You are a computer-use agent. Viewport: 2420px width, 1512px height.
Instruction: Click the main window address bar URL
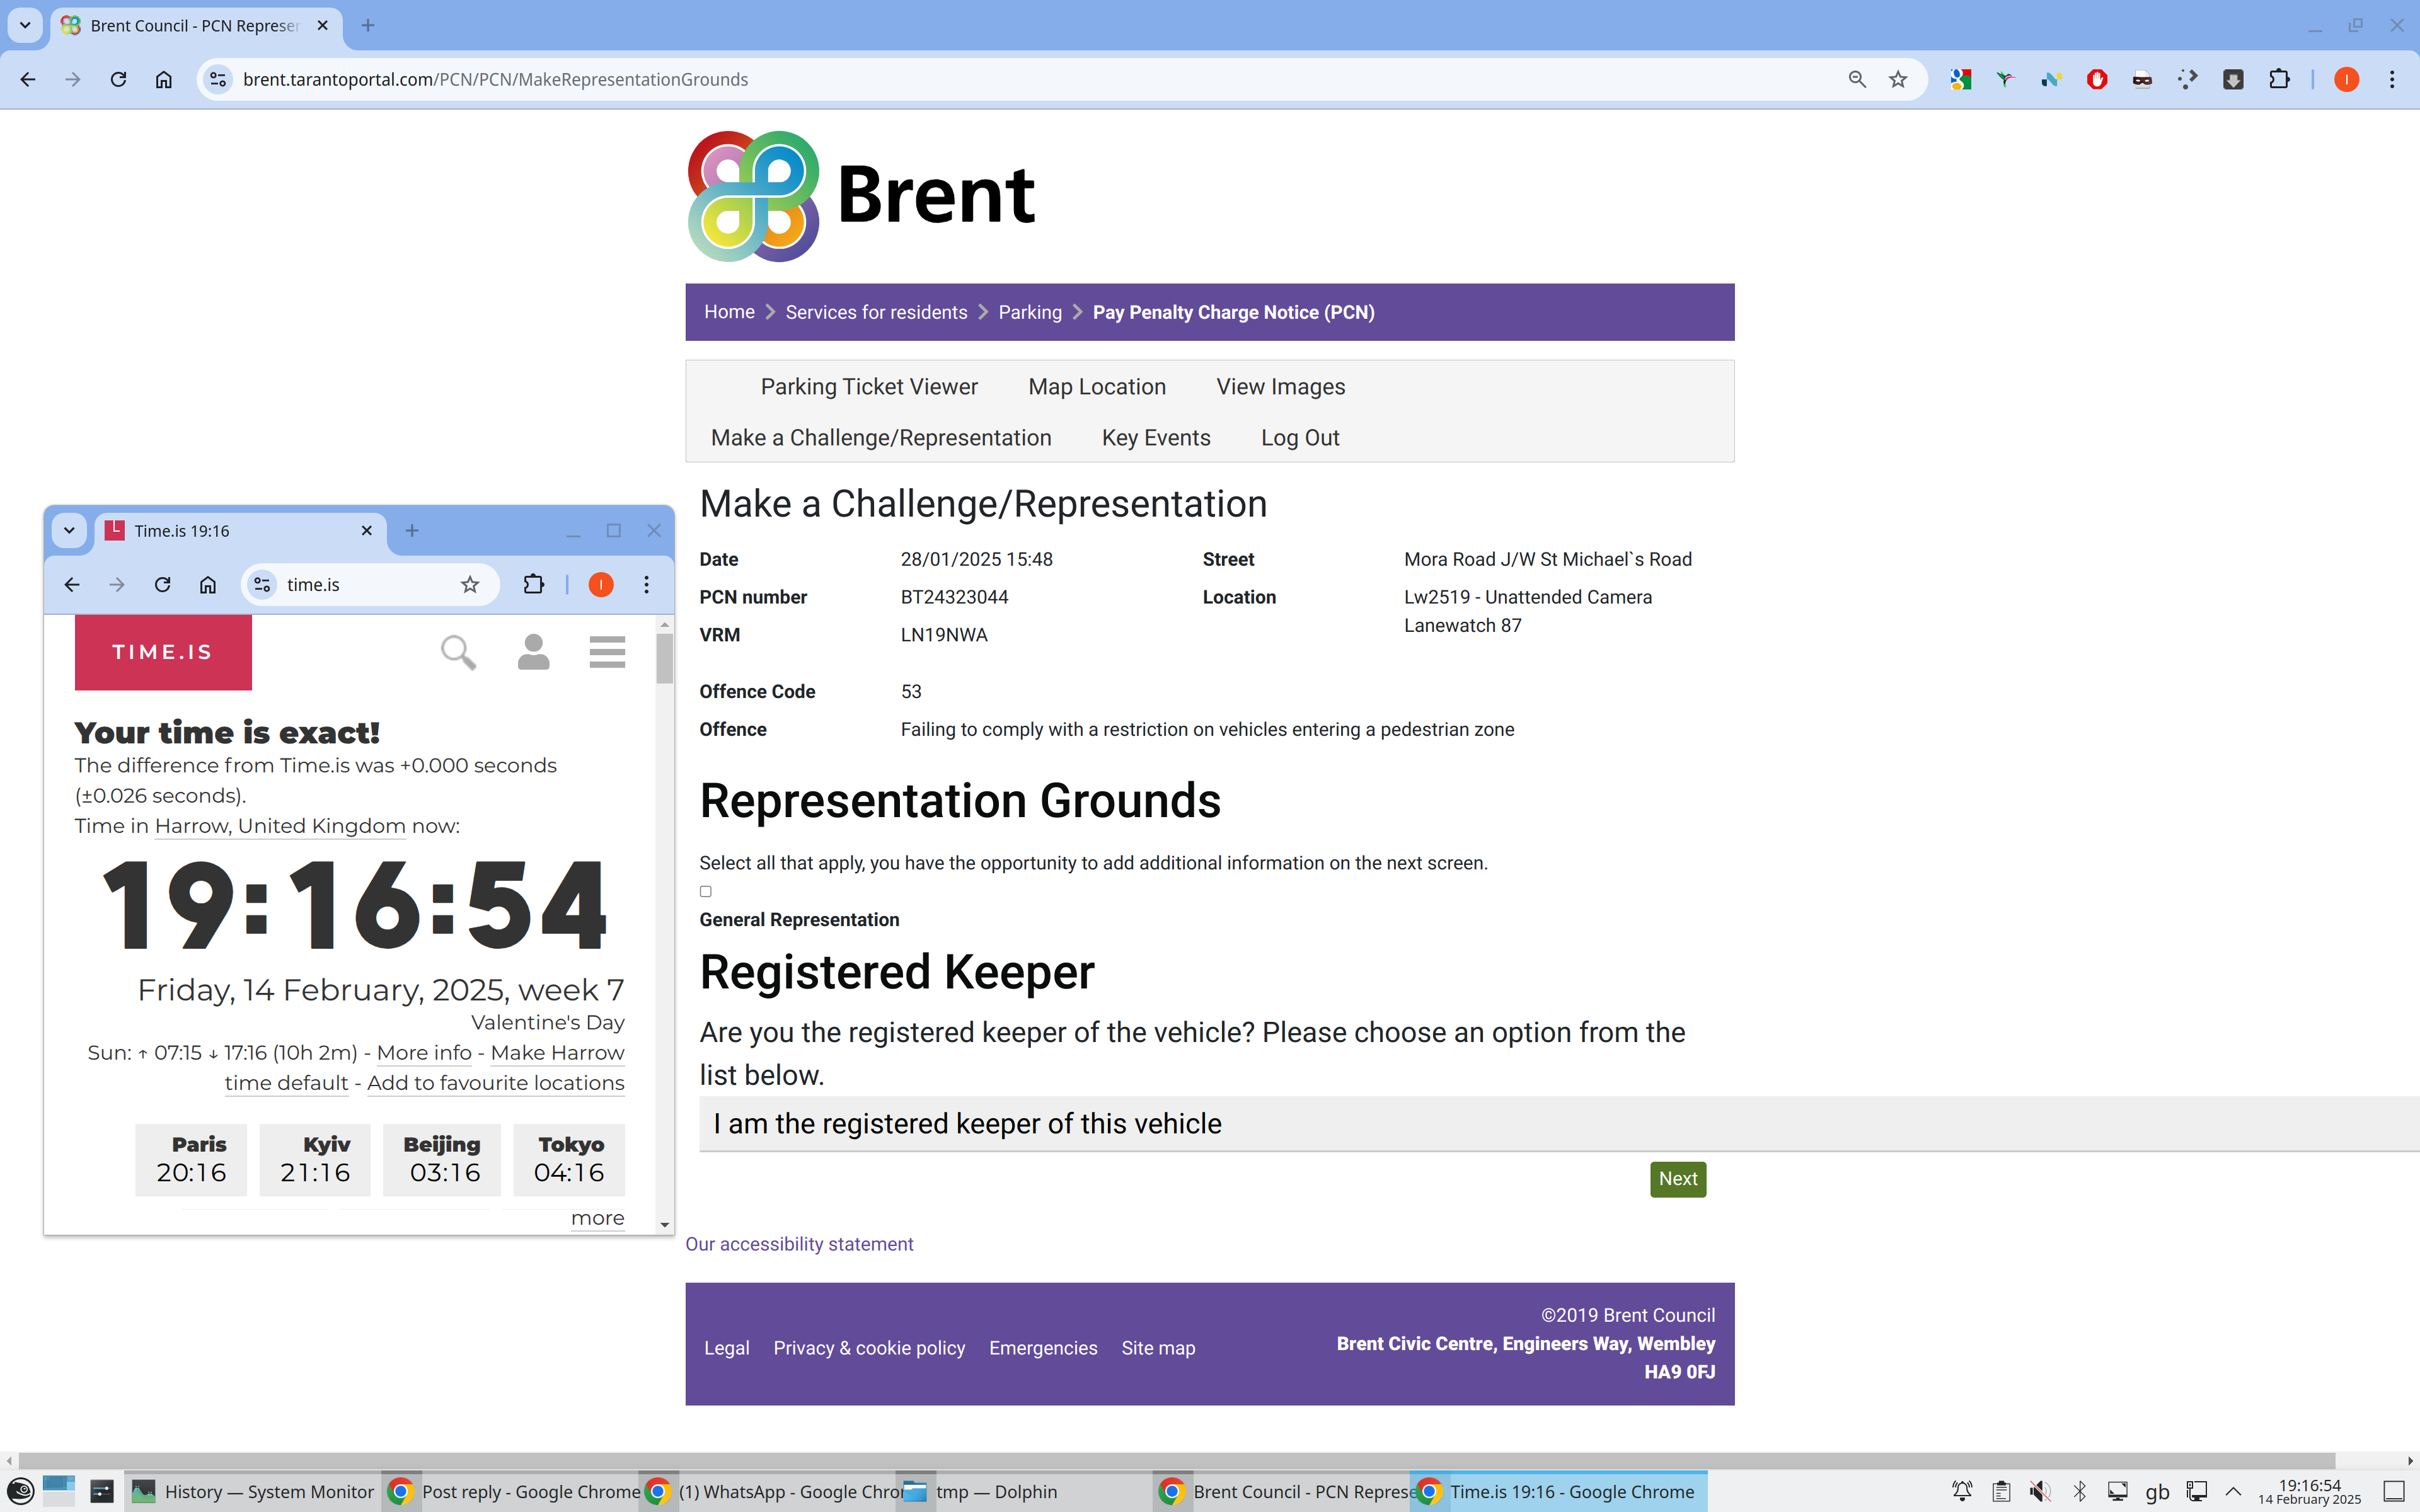point(495,79)
